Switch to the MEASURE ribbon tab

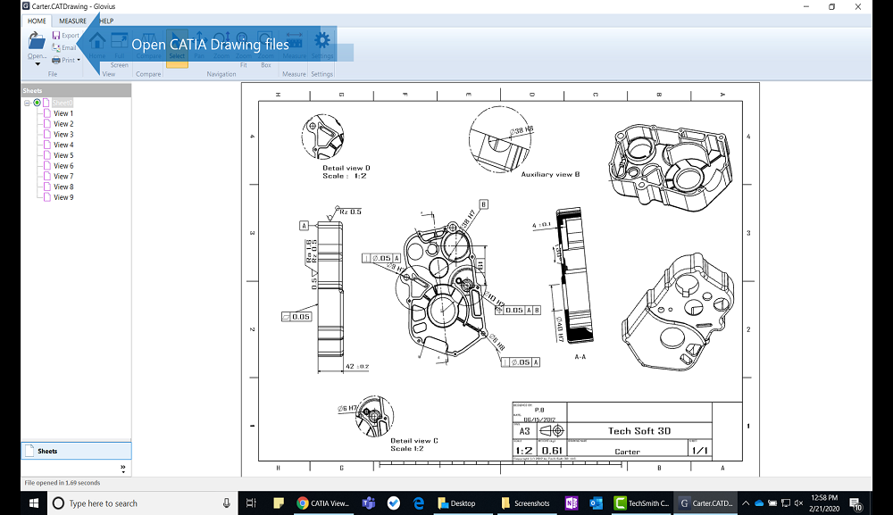pyautogui.click(x=73, y=21)
